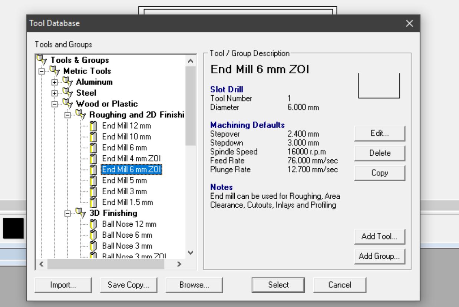Click the tool icon beside Ball Nose 12 mm
The image size is (459, 307).
pos(93,224)
